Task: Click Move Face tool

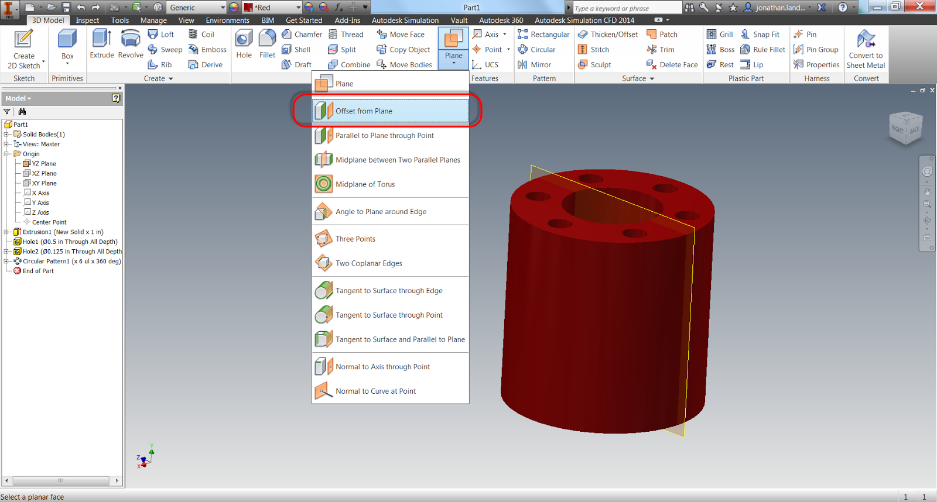Action: tap(401, 35)
